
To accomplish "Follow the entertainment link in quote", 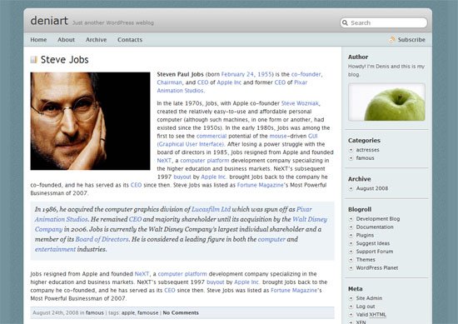I will click(55, 249).
